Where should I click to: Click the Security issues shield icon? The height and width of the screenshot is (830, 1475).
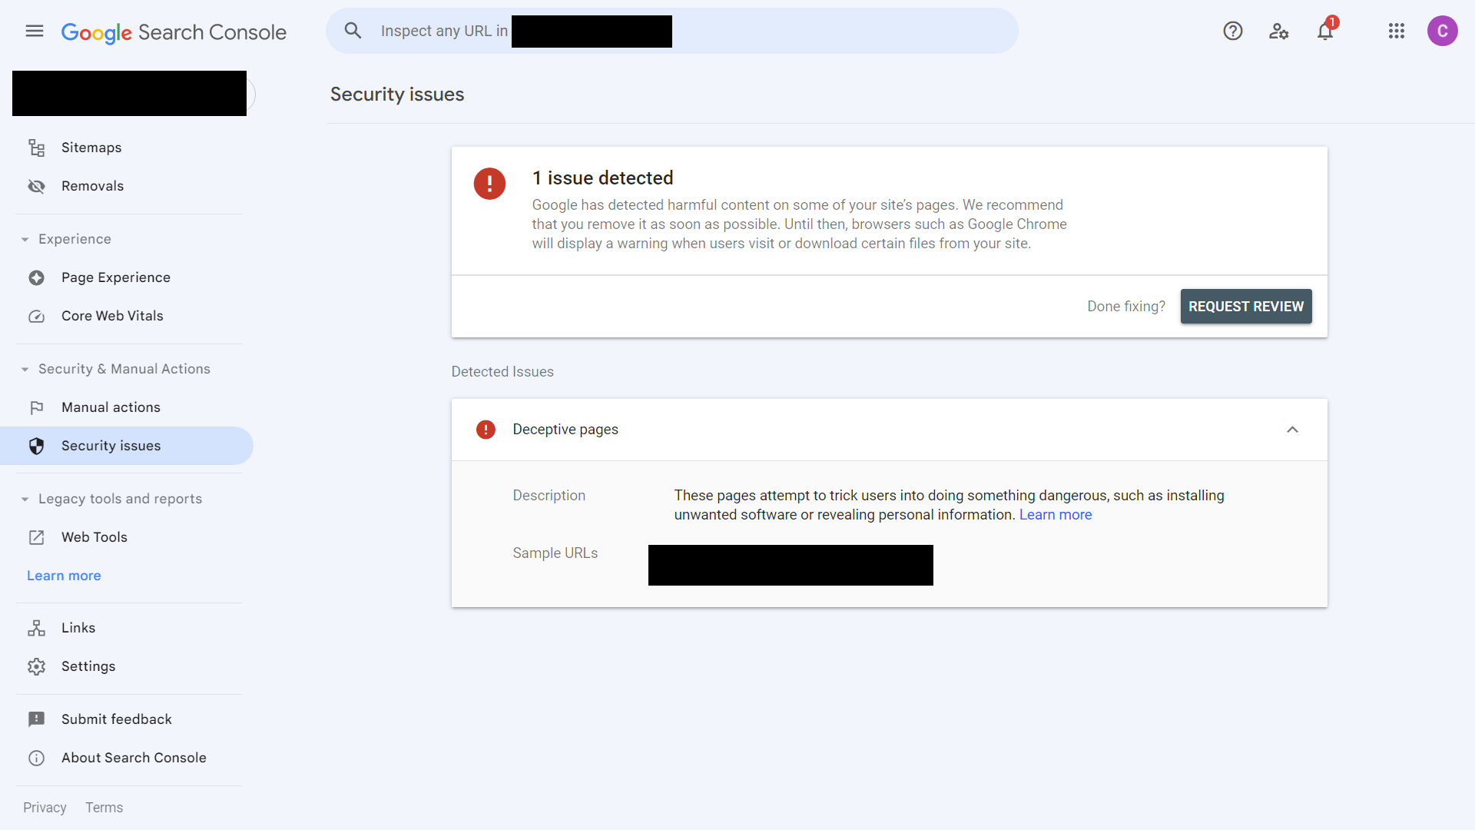(36, 446)
